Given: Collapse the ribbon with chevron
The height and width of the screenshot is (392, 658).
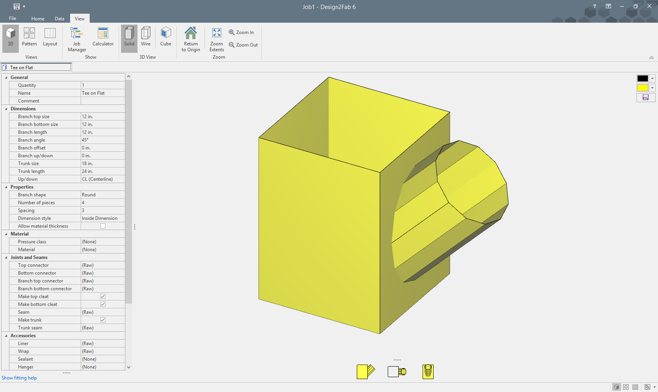Looking at the screenshot, I should [651, 58].
